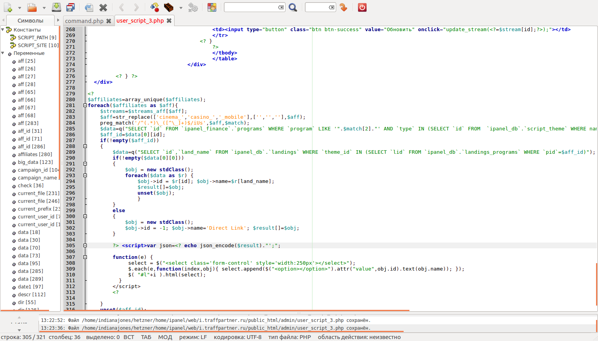
Task: Run the file with the gears icon
Action: click(x=193, y=7)
